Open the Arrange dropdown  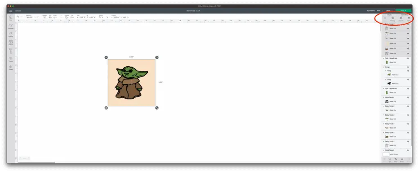(x=67, y=17)
